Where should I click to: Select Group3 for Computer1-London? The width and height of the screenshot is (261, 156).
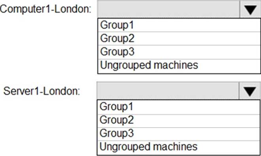coord(179,52)
